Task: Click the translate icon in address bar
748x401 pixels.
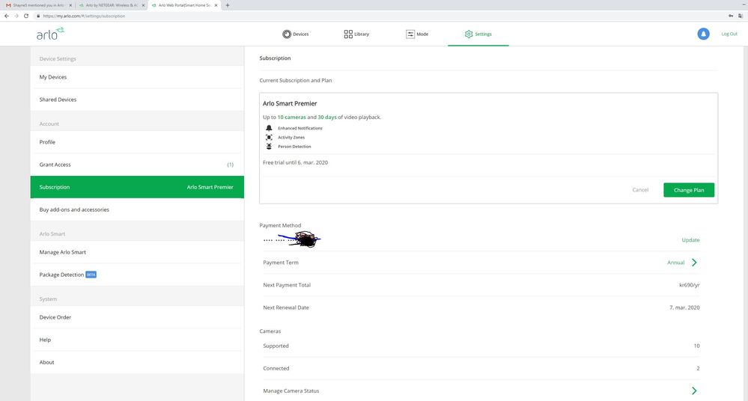Action: pos(741,16)
